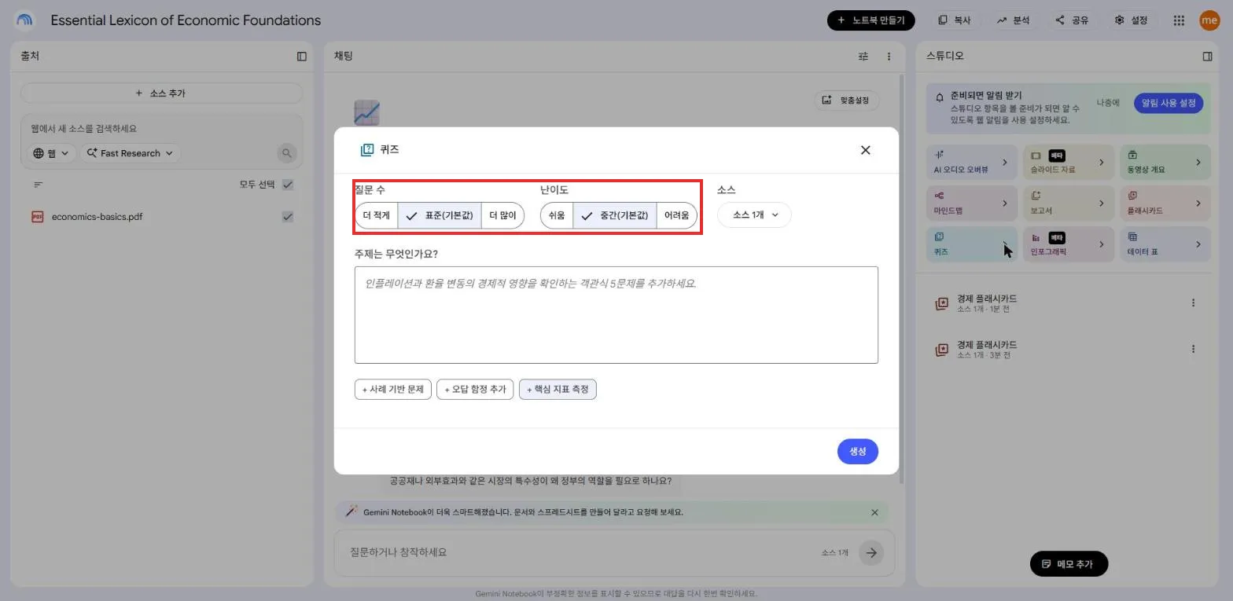Close the 퀴즈 dialog with the X
This screenshot has width=1233, height=601.
[x=865, y=150]
